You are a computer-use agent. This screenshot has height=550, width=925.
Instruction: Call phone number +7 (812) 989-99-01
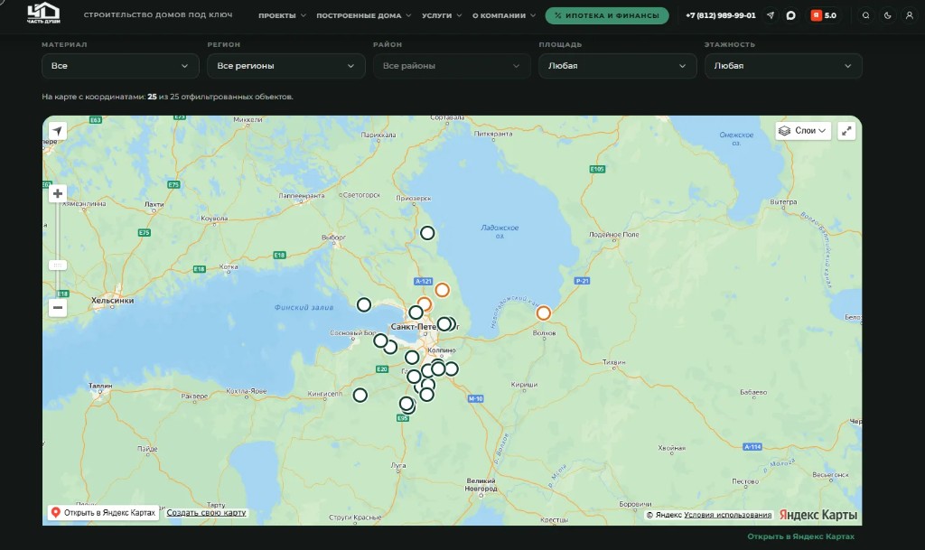click(x=720, y=15)
